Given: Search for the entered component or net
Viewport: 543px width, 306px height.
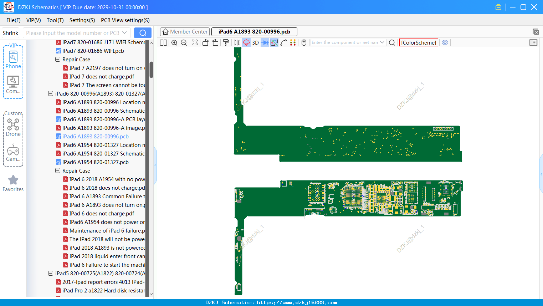Looking at the screenshot, I should point(392,42).
